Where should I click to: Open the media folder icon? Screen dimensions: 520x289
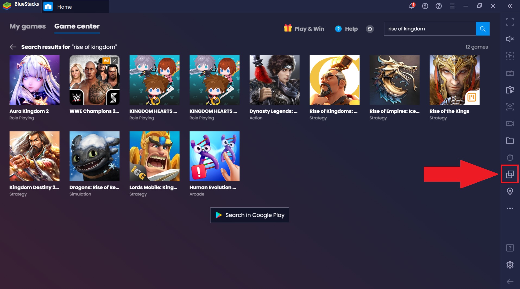(510, 140)
